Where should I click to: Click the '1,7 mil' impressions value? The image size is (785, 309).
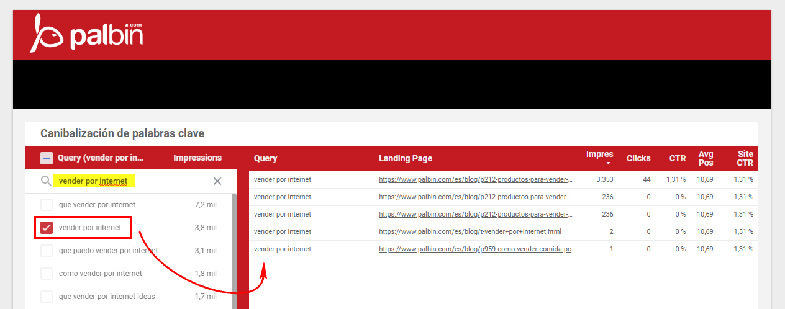[x=206, y=297]
